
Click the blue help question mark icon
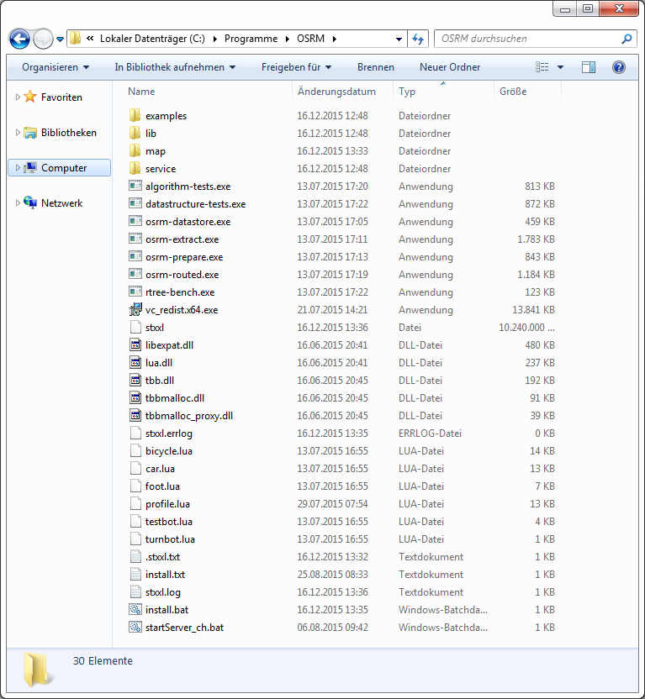click(x=619, y=67)
